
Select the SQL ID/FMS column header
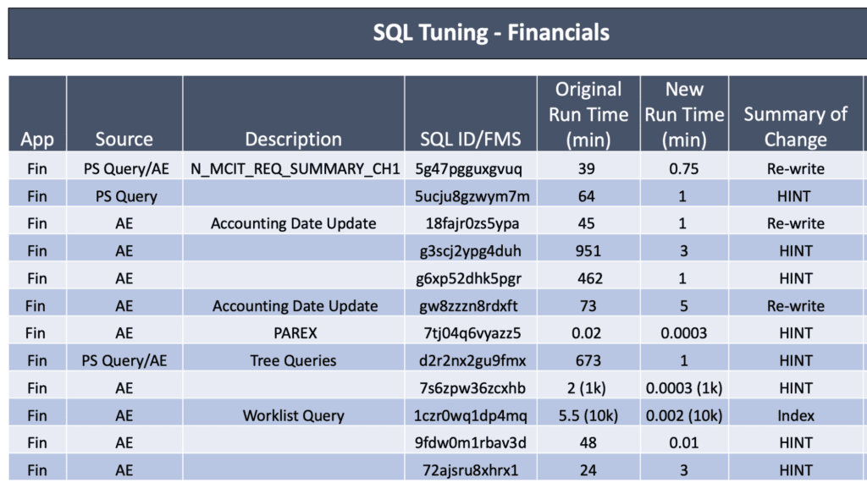click(x=470, y=139)
